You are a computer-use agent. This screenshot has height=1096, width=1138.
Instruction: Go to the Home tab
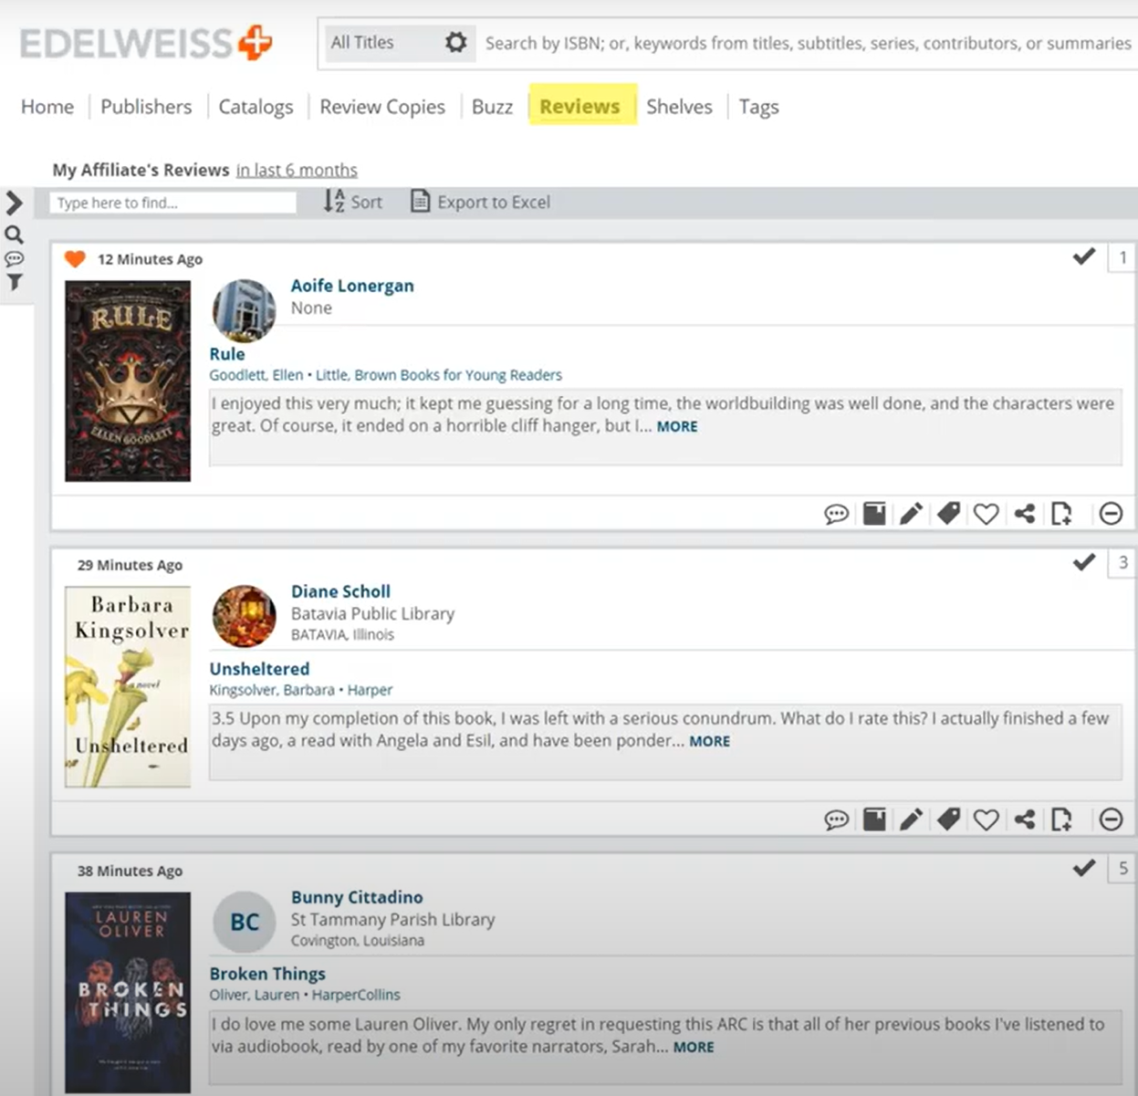point(47,107)
